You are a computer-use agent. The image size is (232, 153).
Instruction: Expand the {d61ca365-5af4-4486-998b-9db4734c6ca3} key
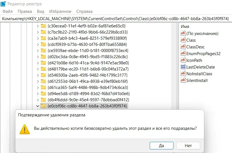[x=38, y=88]
